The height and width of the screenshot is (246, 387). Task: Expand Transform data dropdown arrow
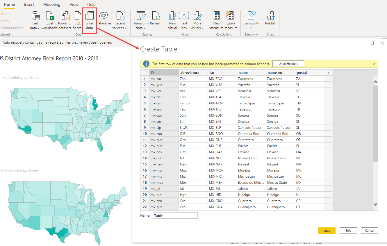[145, 28]
